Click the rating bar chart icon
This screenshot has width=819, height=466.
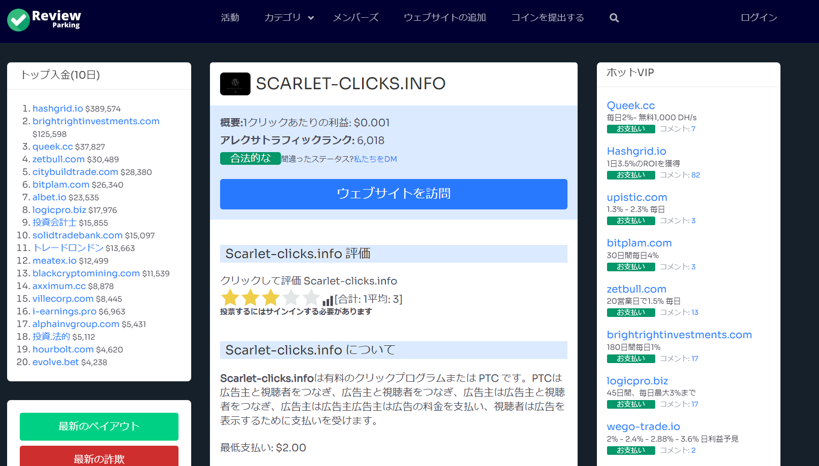pos(328,301)
